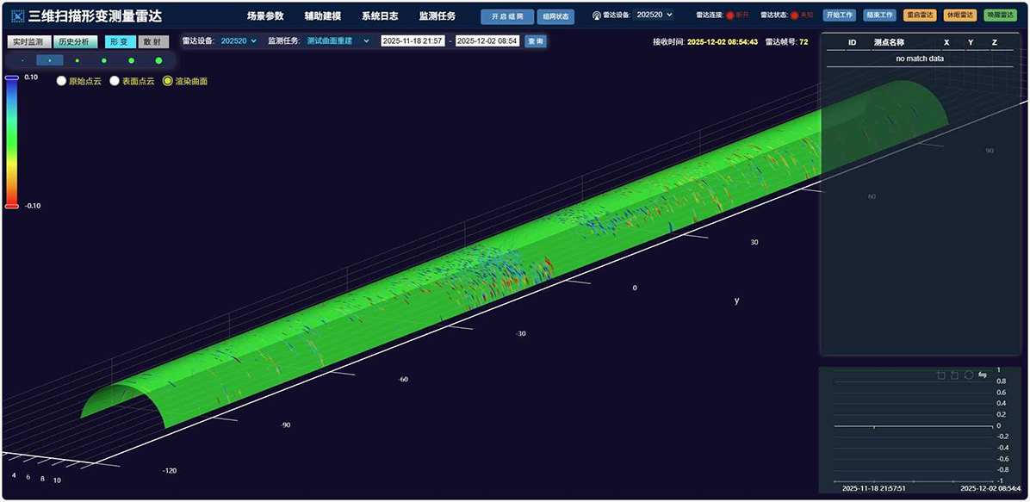Select the 表面点云 radio option
This screenshot has width=1030, height=502.
115,81
